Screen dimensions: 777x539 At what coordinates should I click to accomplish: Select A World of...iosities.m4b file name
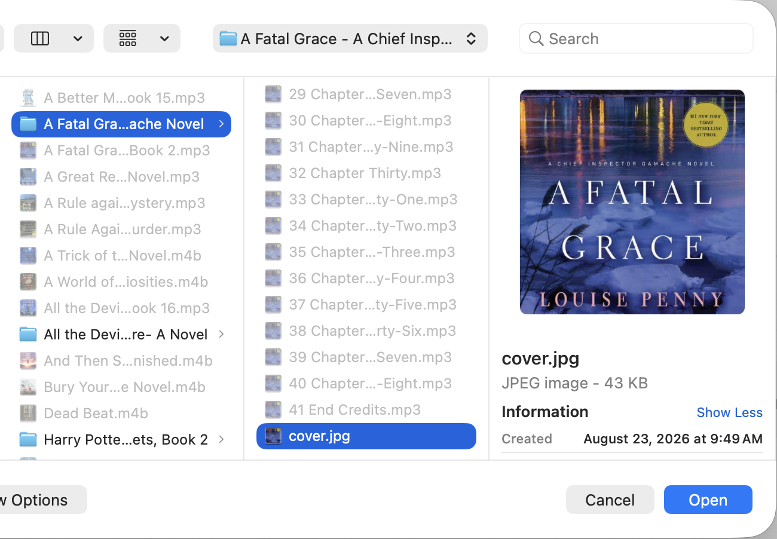[x=126, y=282]
